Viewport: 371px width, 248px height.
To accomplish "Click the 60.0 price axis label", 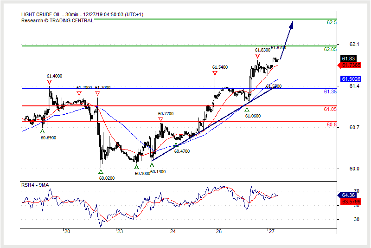I will (354, 169).
